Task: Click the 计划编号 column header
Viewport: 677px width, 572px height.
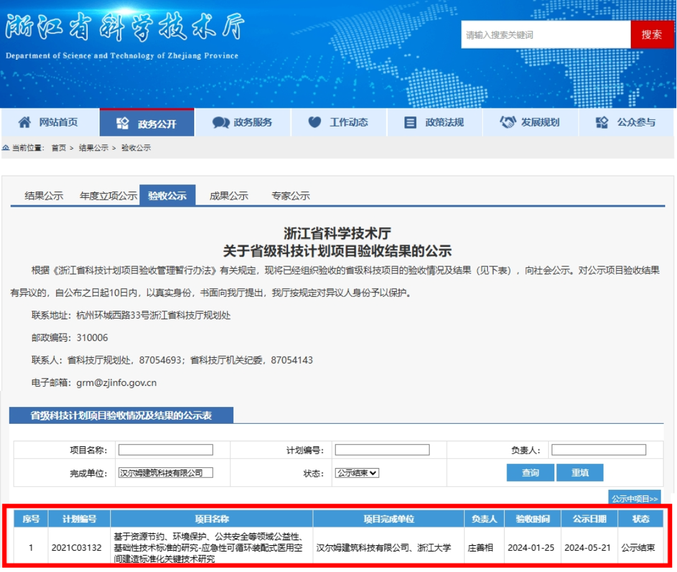Action: pyautogui.click(x=80, y=519)
